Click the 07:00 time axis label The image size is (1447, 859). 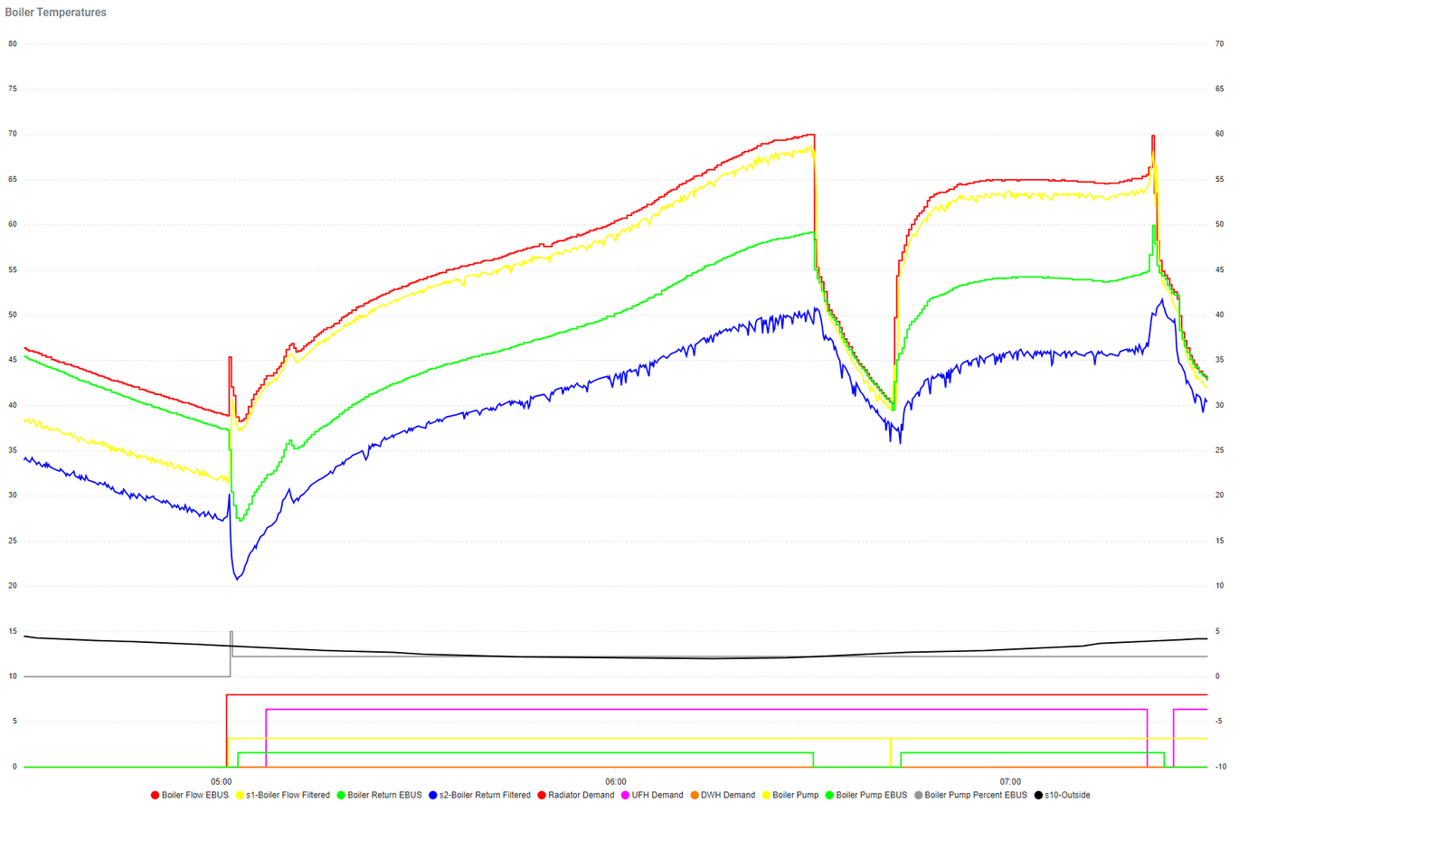[x=1010, y=781]
